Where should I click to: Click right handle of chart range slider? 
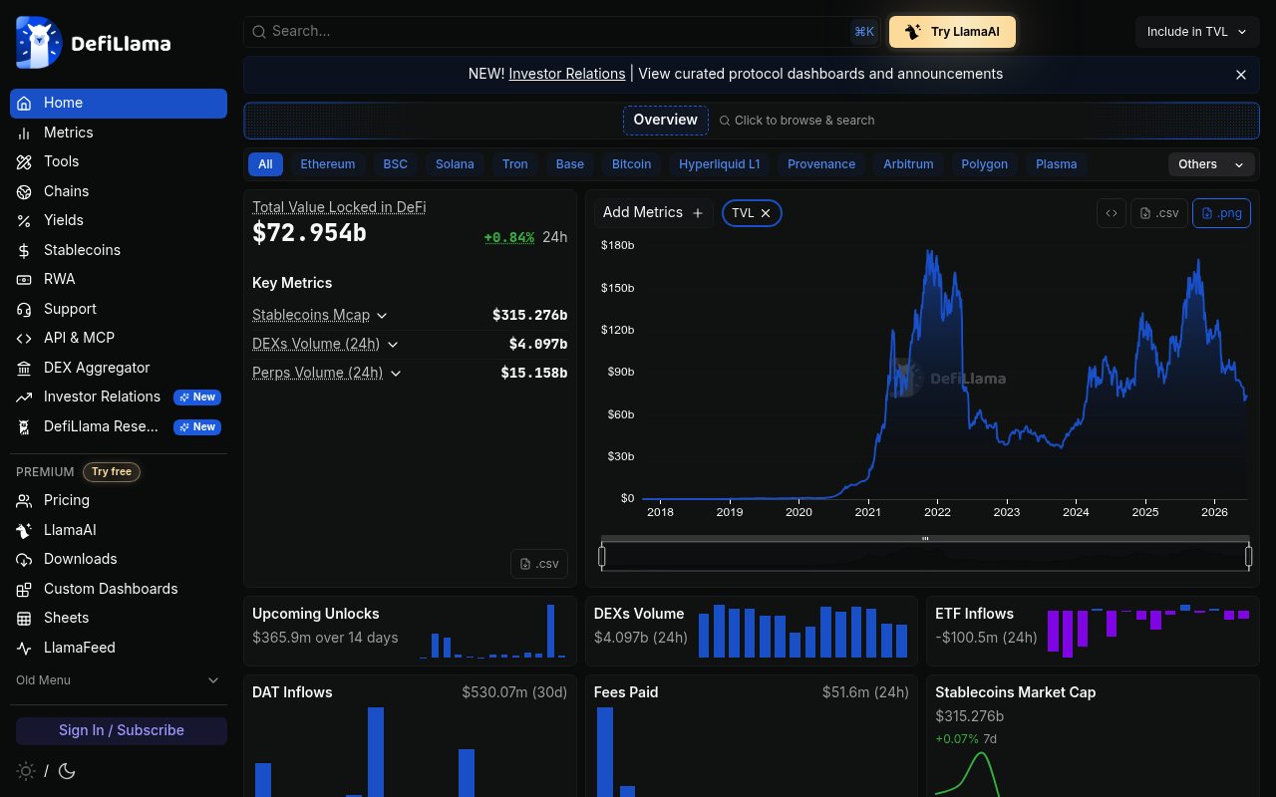tap(1248, 556)
